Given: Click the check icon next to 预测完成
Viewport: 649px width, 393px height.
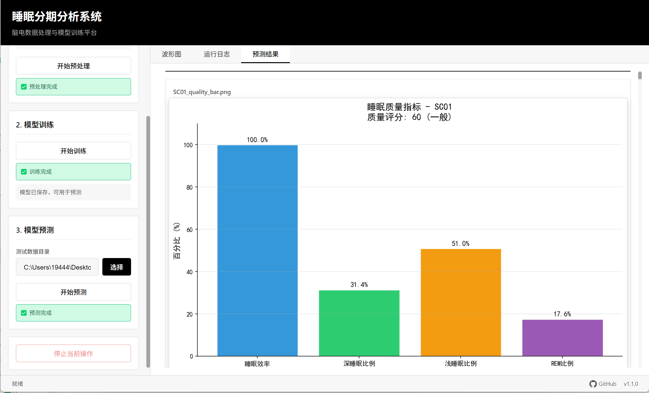Looking at the screenshot, I should pos(24,313).
